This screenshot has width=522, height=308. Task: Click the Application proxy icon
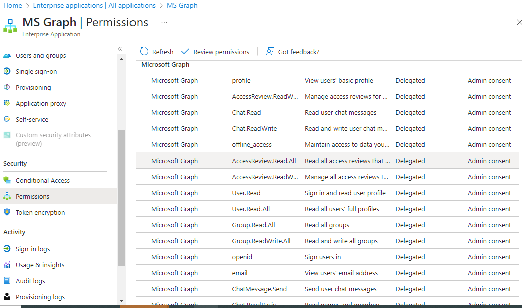tap(7, 103)
